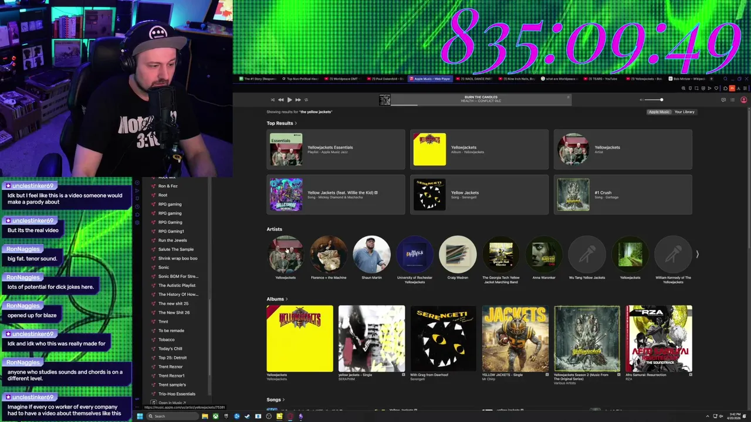
Task: Switch to Apple Music - Web Player tab
Action: pos(430,79)
